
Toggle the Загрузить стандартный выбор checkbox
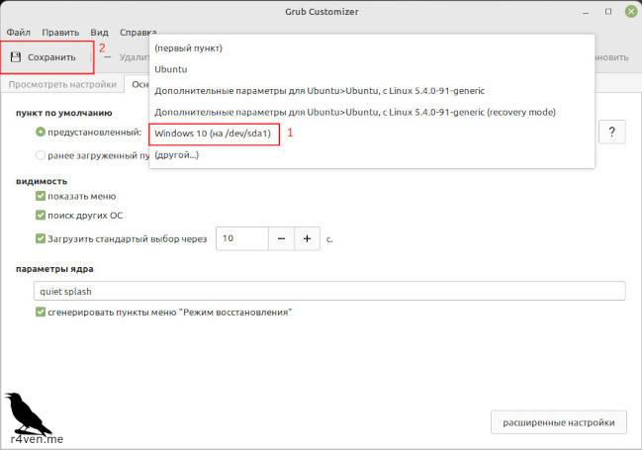[x=41, y=238]
